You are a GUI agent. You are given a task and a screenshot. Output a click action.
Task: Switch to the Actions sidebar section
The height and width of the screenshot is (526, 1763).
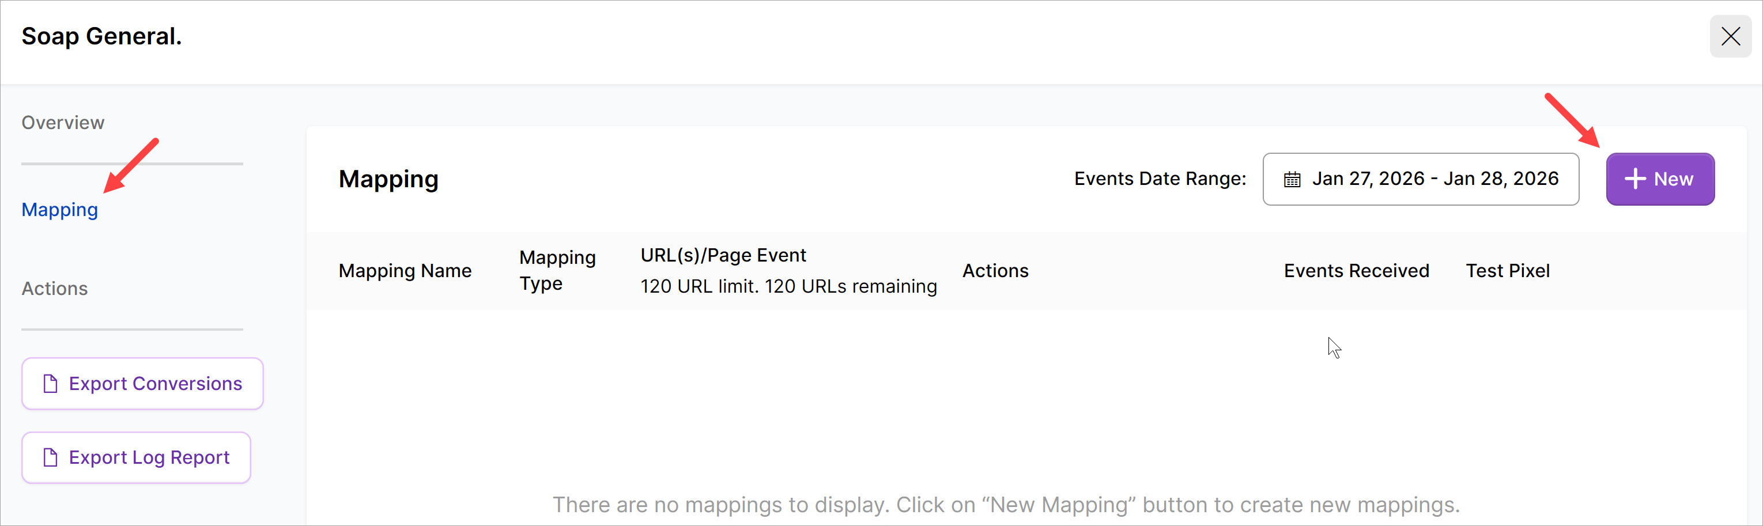coord(55,289)
